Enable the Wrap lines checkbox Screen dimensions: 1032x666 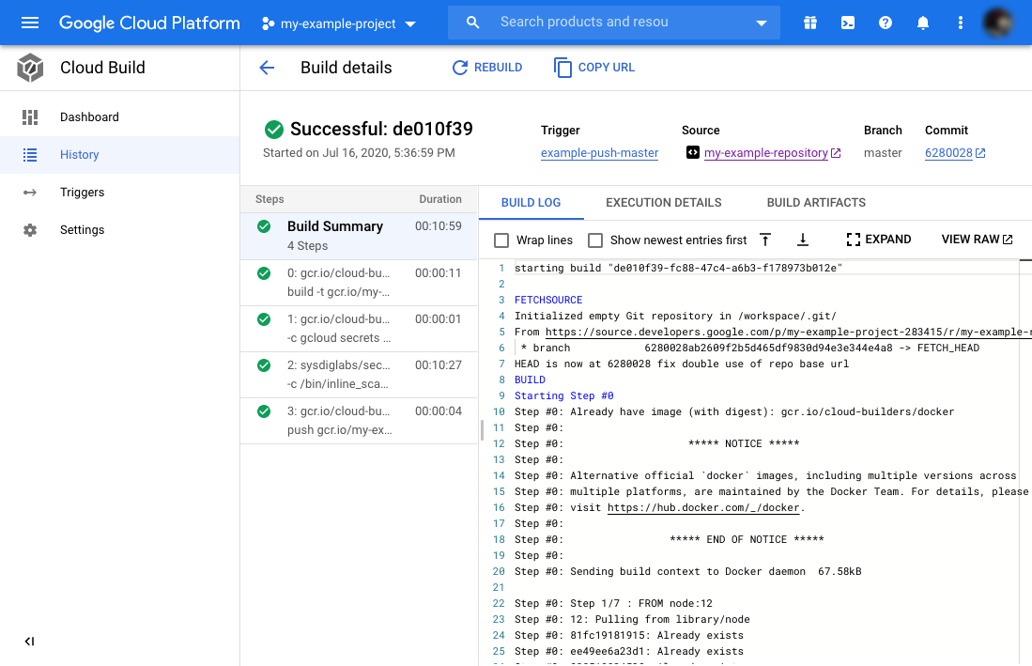pyautogui.click(x=501, y=240)
